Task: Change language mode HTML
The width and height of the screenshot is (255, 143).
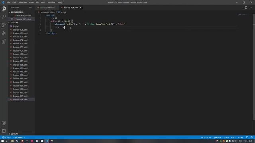Action: click(x=240, y=137)
